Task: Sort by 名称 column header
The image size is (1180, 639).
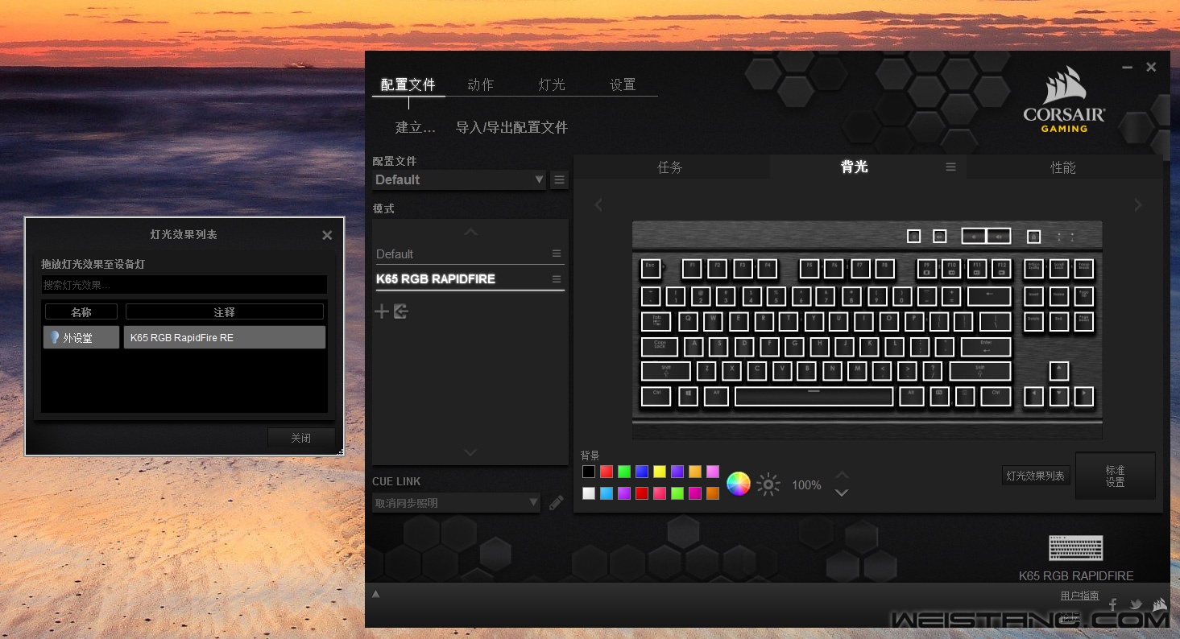Action: tap(81, 311)
